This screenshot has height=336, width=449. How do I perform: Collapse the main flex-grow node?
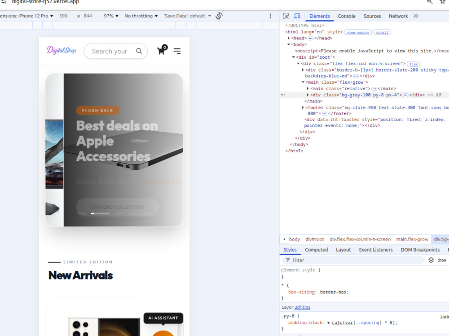coord(303,82)
